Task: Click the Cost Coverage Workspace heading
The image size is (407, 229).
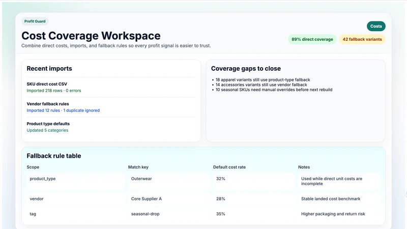Action: tap(91, 36)
